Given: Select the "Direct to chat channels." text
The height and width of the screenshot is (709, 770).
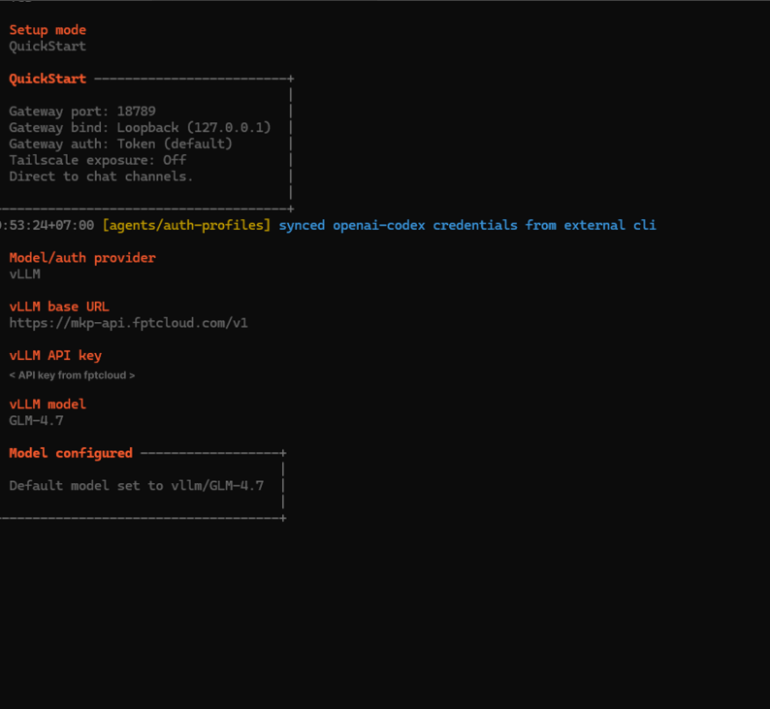Looking at the screenshot, I should tap(101, 177).
